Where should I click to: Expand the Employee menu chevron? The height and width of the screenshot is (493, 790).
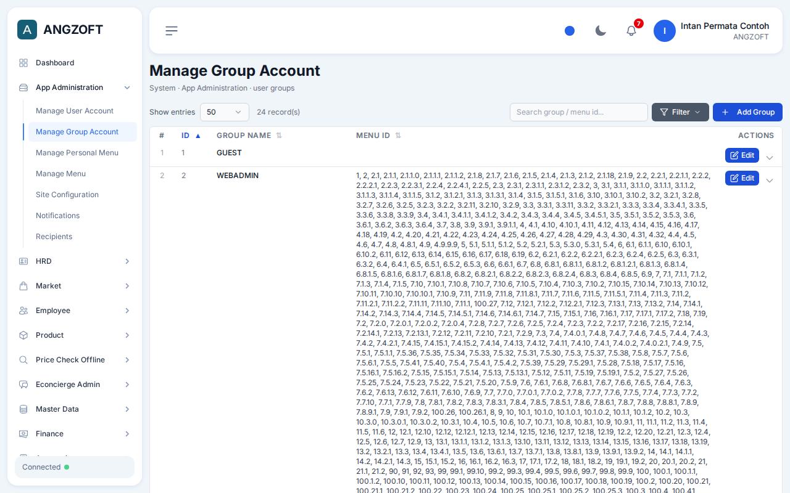(x=127, y=311)
